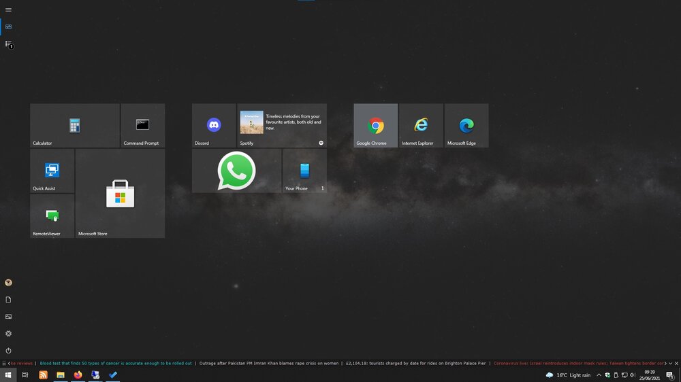Open the RemoteViewer tile

[x=52, y=215]
